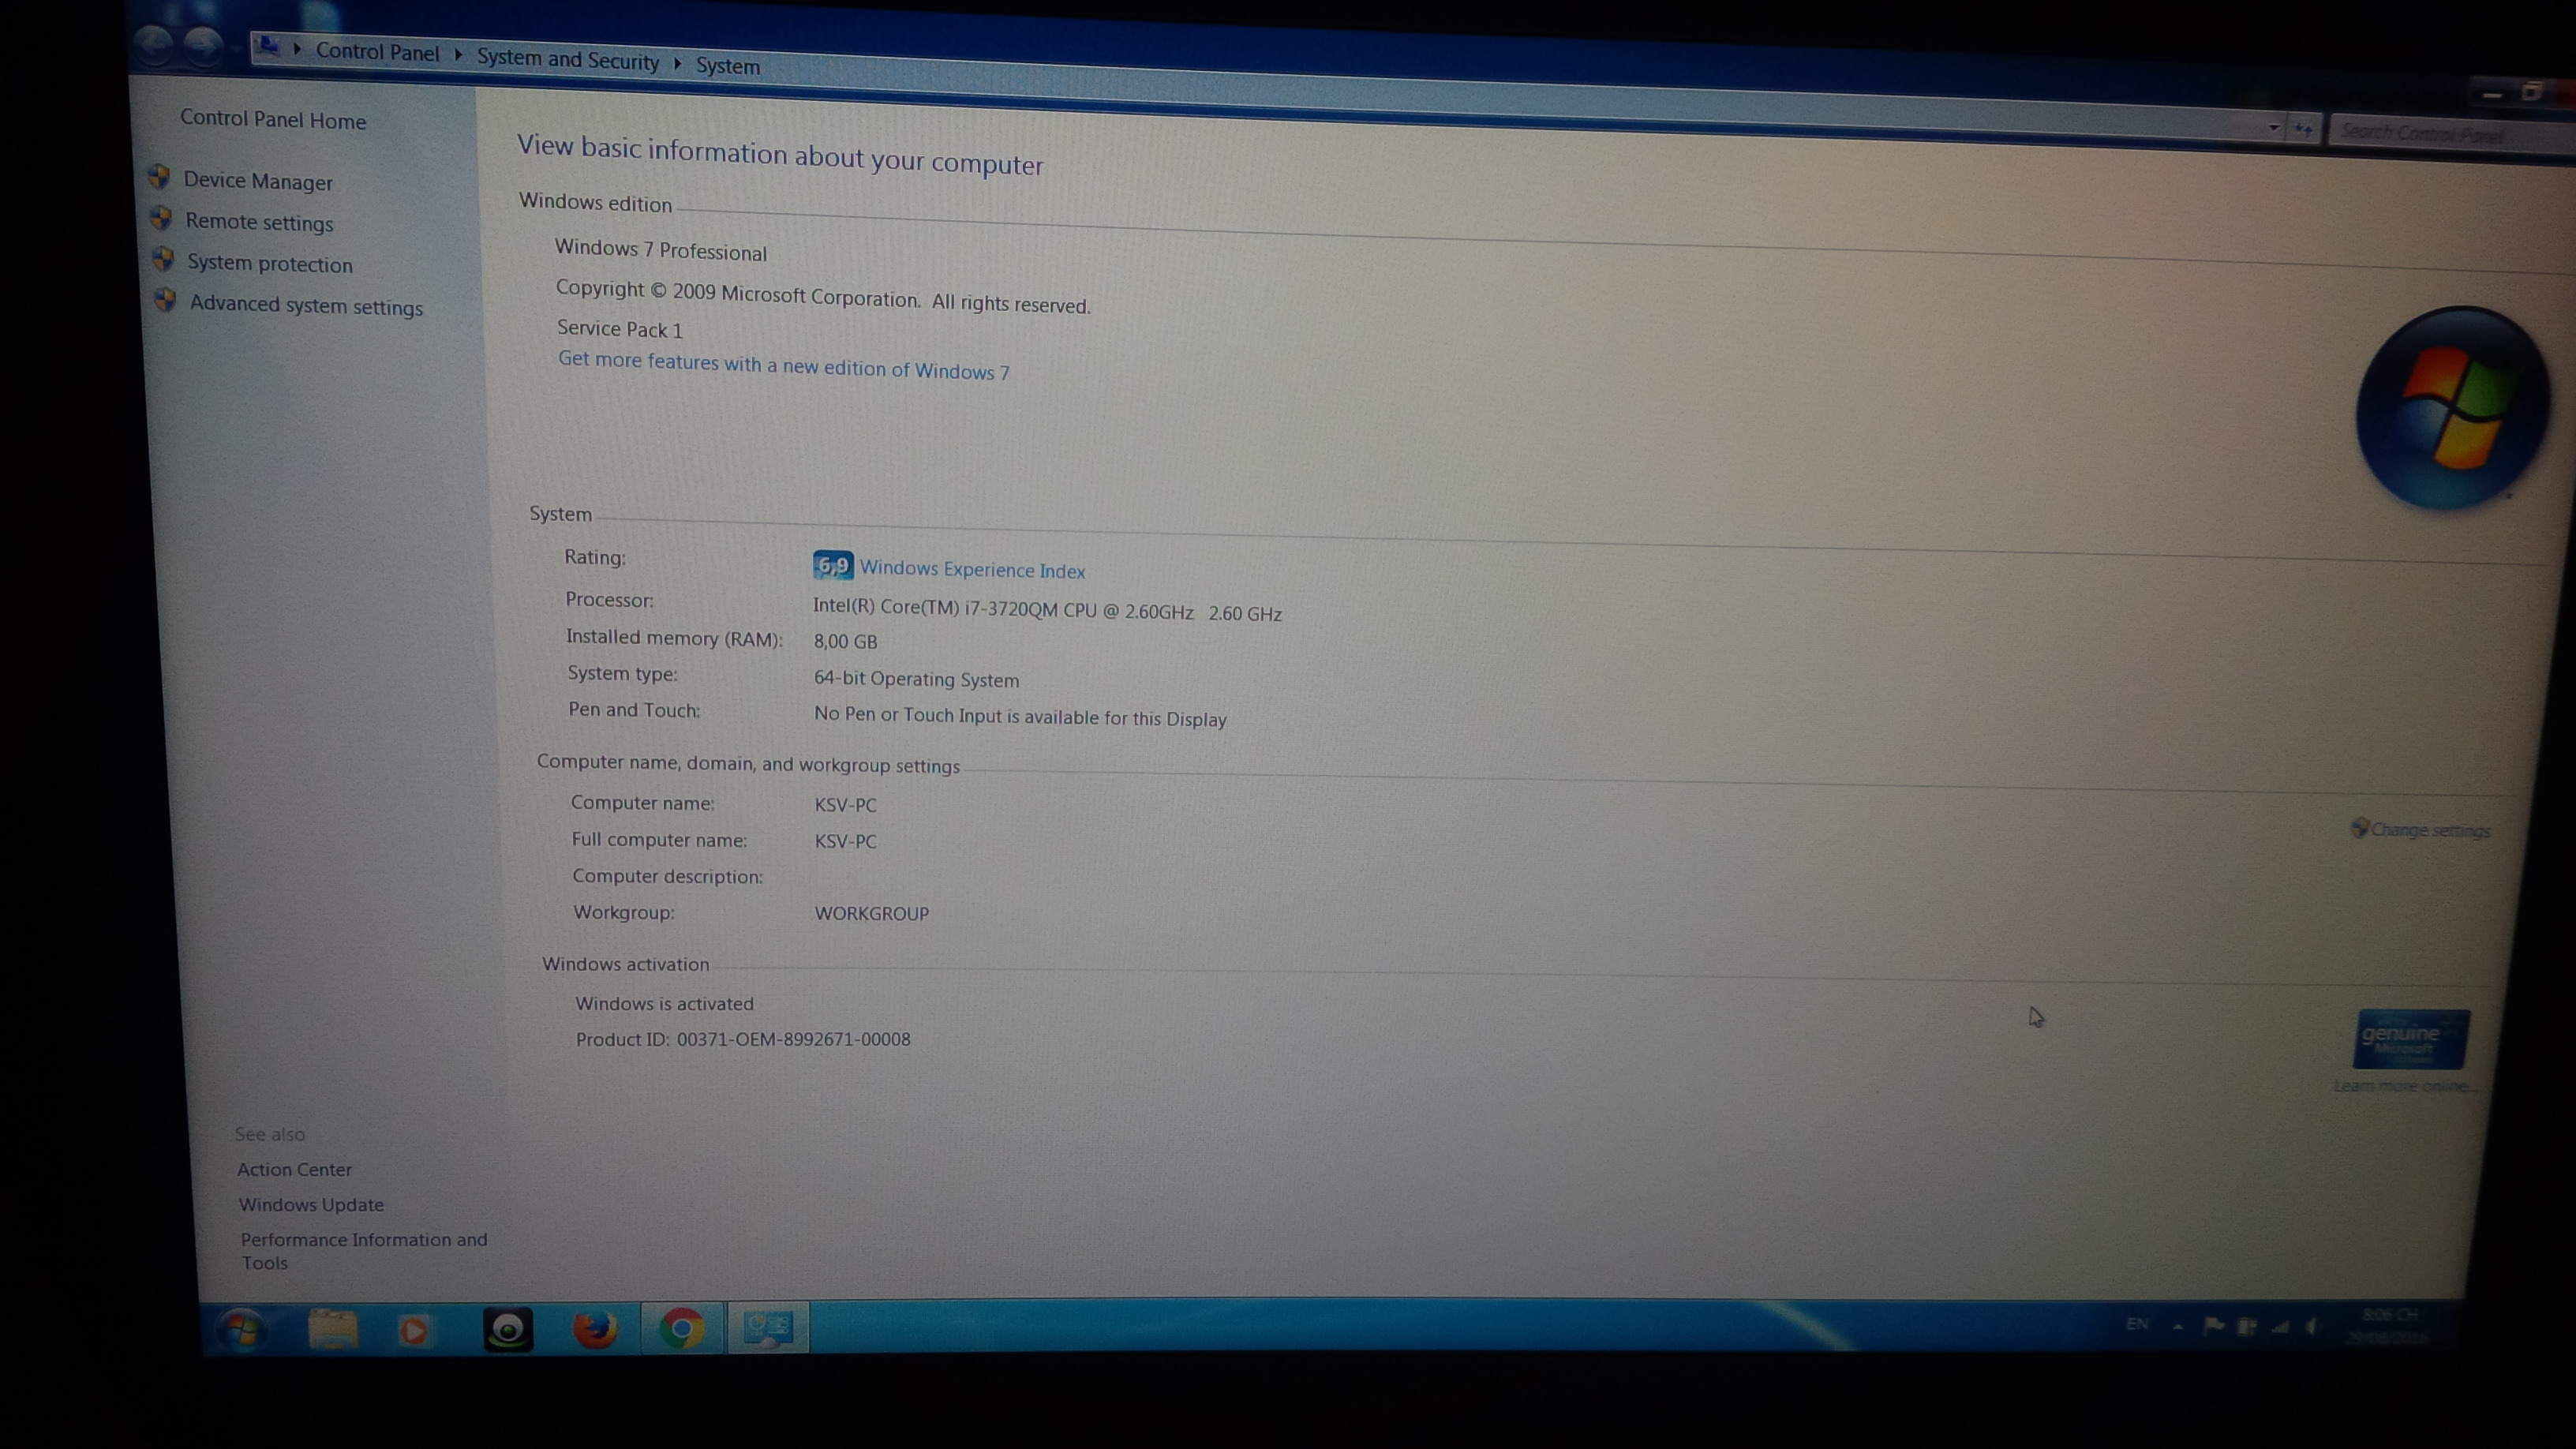Select the processor text Intel Core i7-3720QM

(x=1047, y=609)
